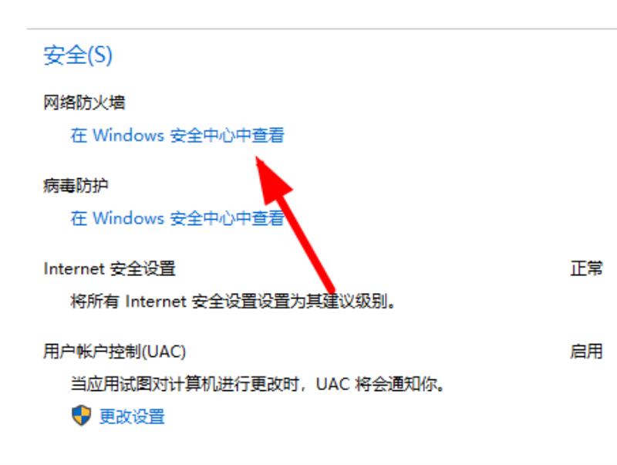This screenshot has height=465, width=617.
Task: Open Windows 安全中心 link under 病毒防护
Action: 177,217
